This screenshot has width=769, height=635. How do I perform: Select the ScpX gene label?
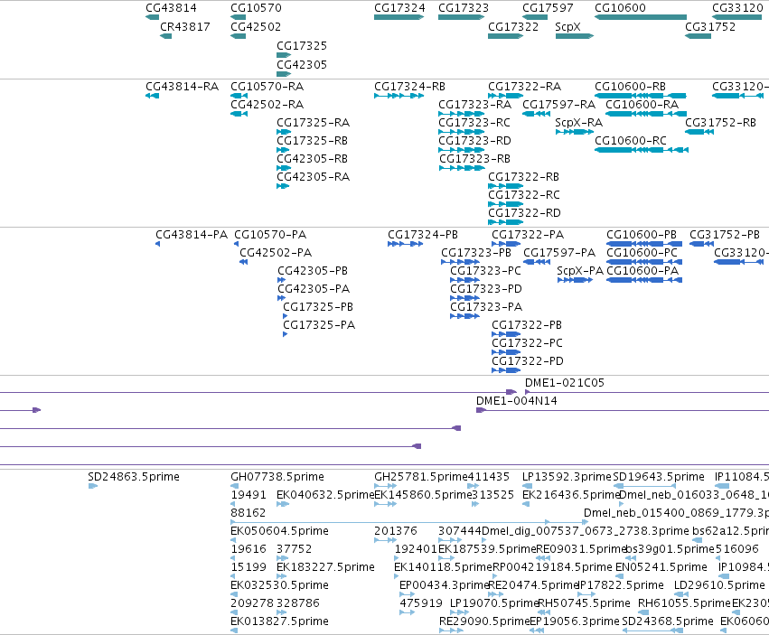click(x=567, y=27)
